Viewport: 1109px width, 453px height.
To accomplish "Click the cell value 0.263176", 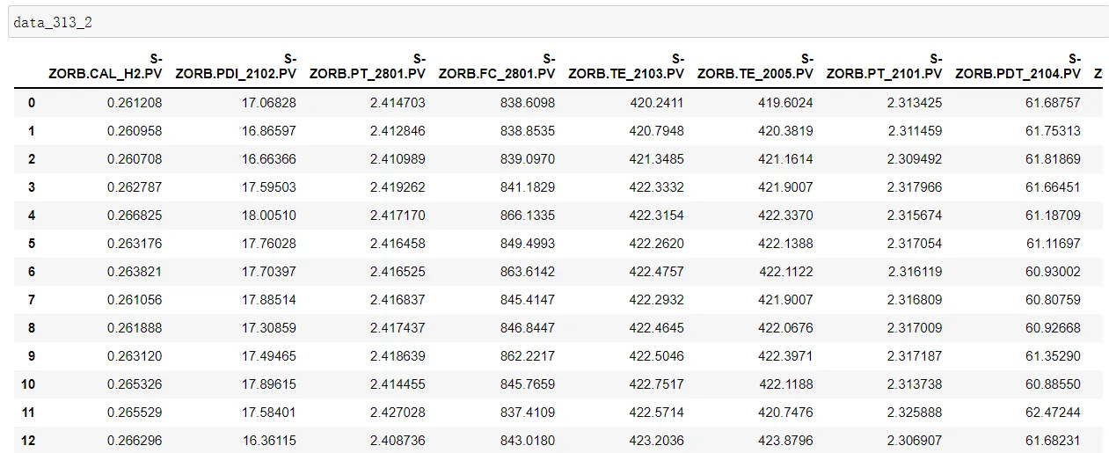I will pos(135,244).
